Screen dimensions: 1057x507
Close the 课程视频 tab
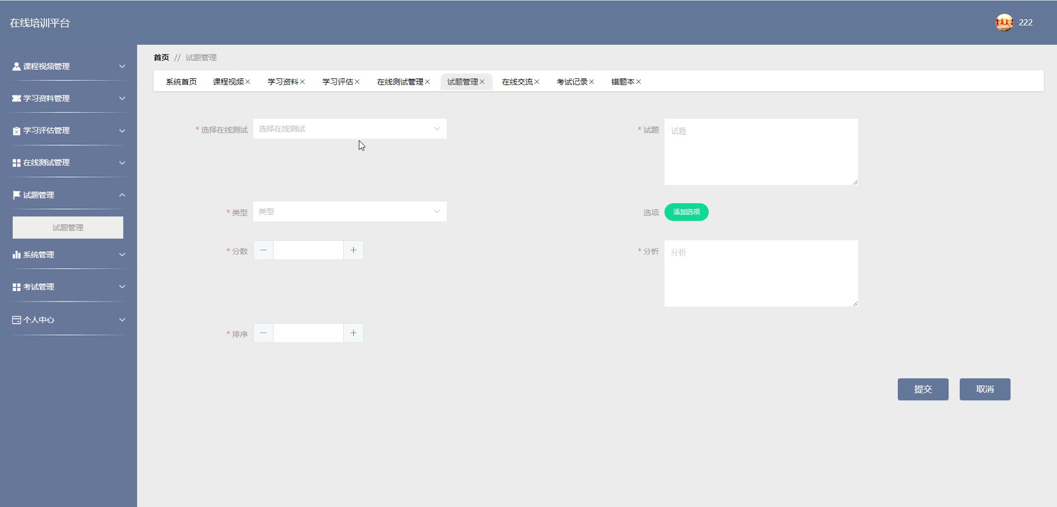pyautogui.click(x=248, y=82)
